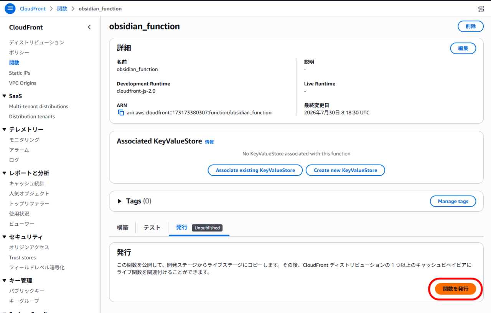
Task: Click the ARN value text
Action: click(199, 112)
